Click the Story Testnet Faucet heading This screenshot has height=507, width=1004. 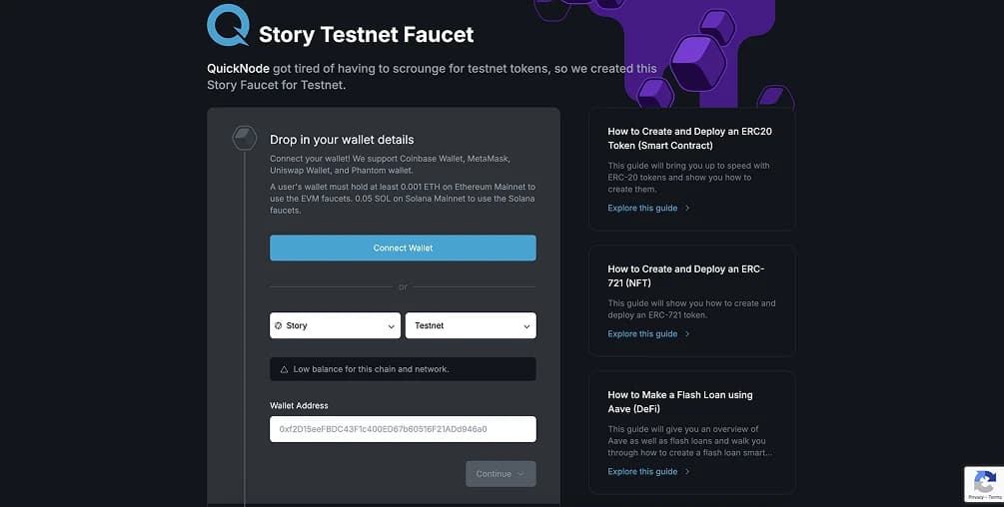coord(366,35)
